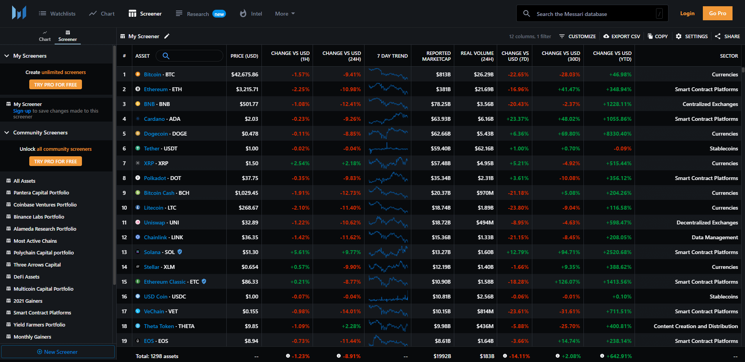Select the sidebar Screener tab

68,36
